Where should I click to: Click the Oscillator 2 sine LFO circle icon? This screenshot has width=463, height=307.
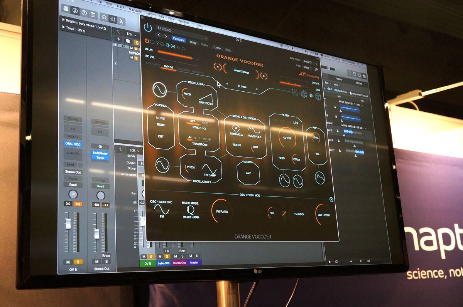pos(162,165)
